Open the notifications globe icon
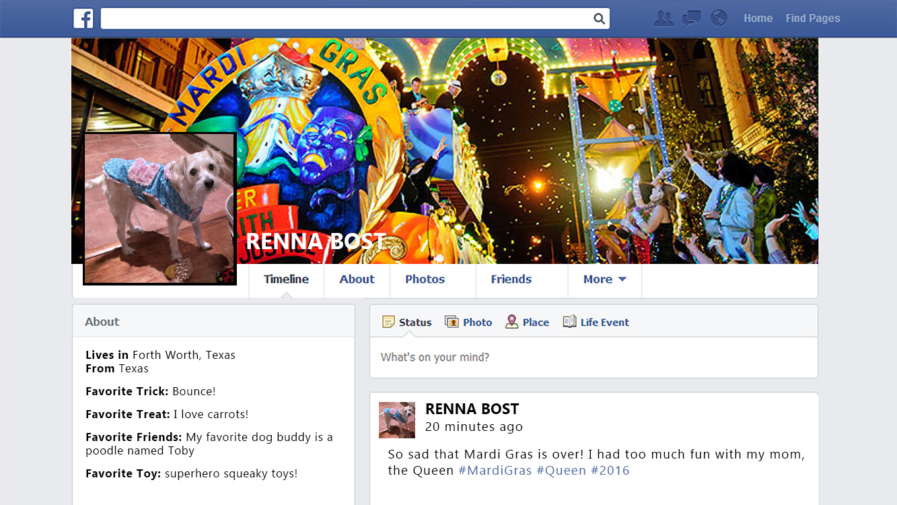Screen dimensions: 897x505 coord(719,18)
